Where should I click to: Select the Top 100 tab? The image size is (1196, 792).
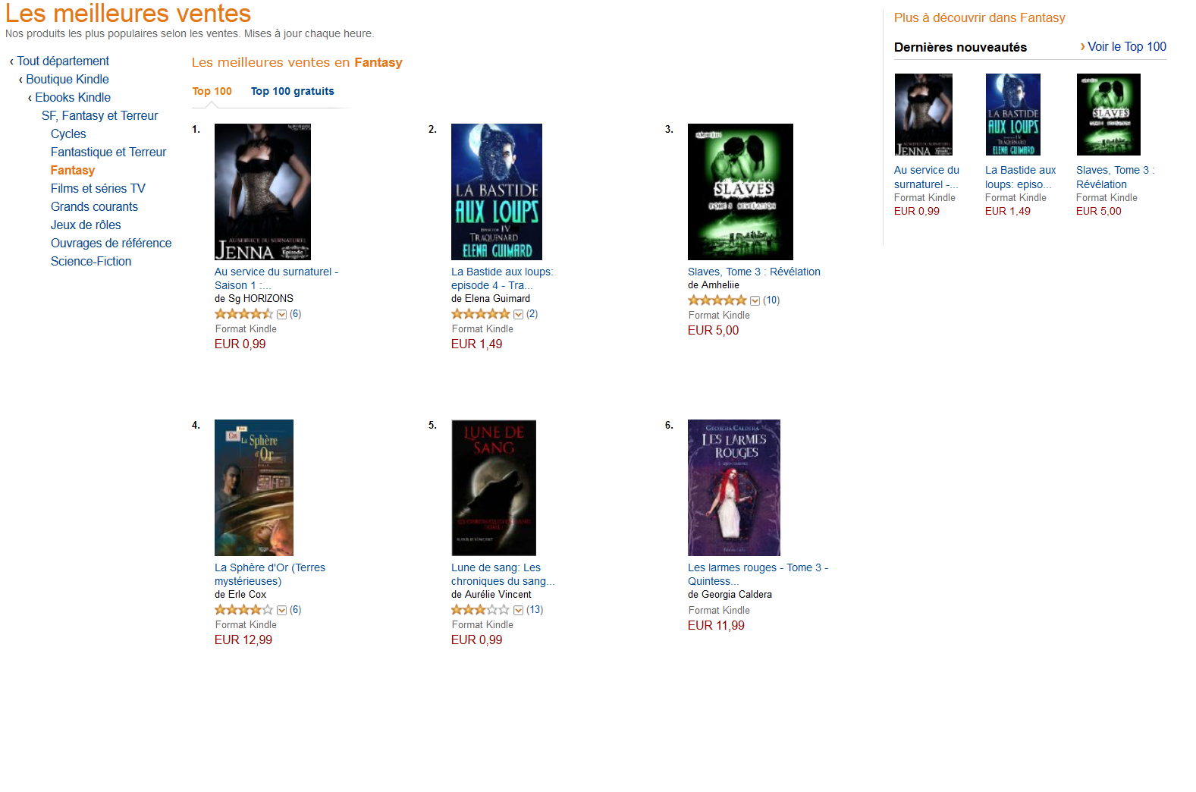(212, 91)
